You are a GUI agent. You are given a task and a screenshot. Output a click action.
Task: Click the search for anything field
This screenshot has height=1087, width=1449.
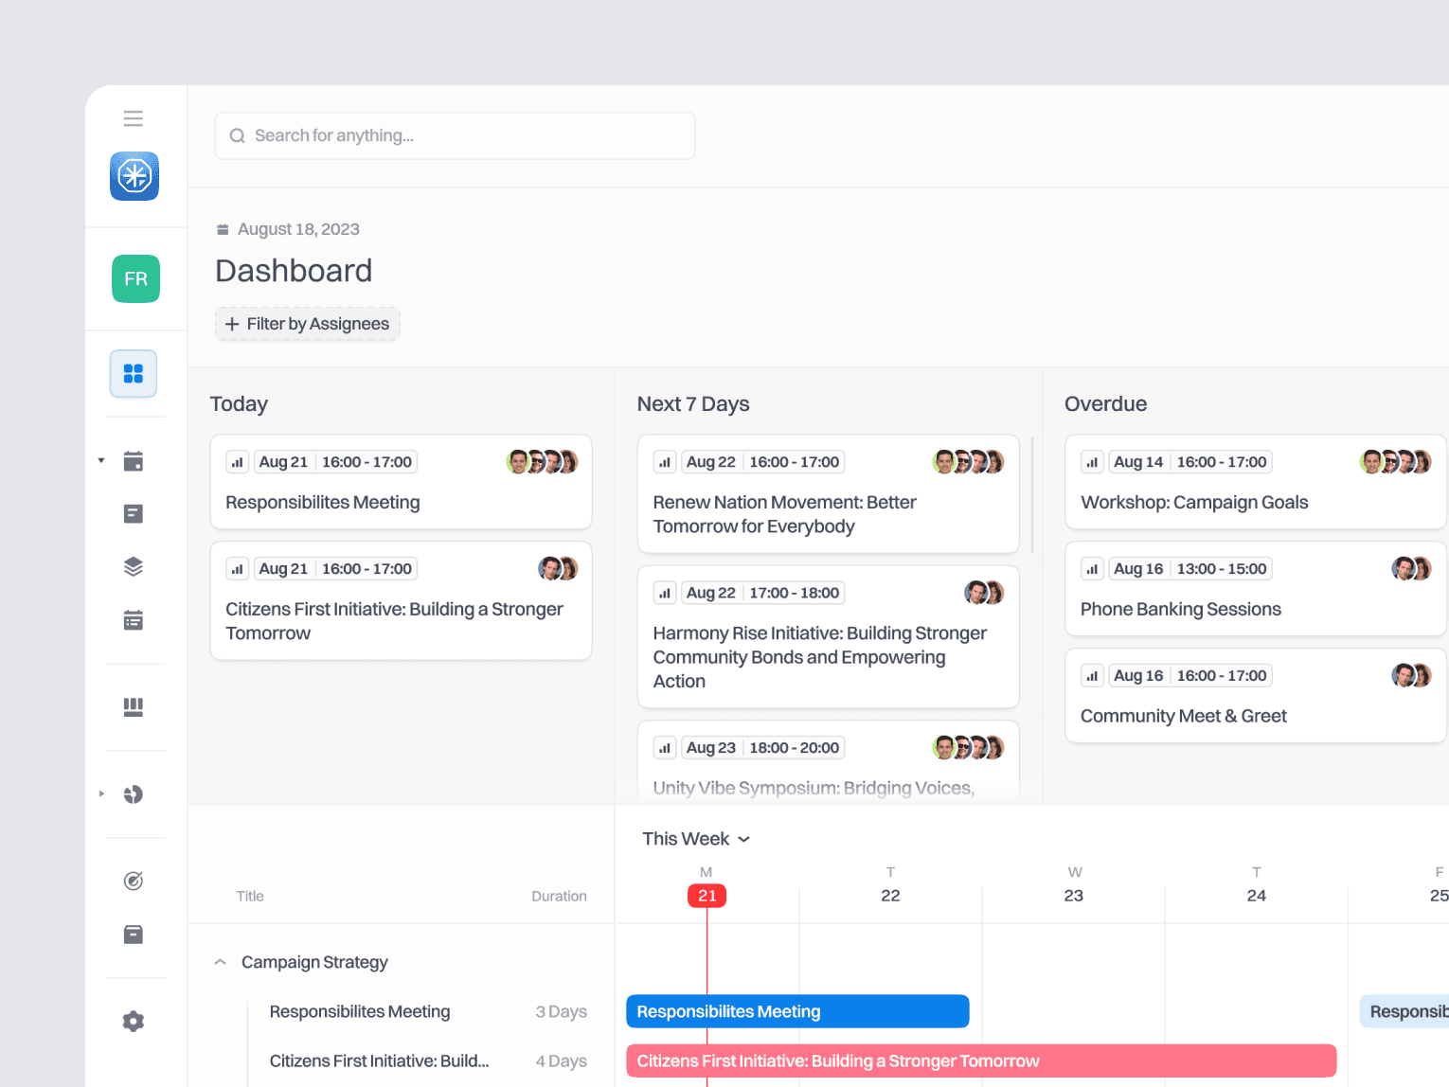tap(455, 135)
